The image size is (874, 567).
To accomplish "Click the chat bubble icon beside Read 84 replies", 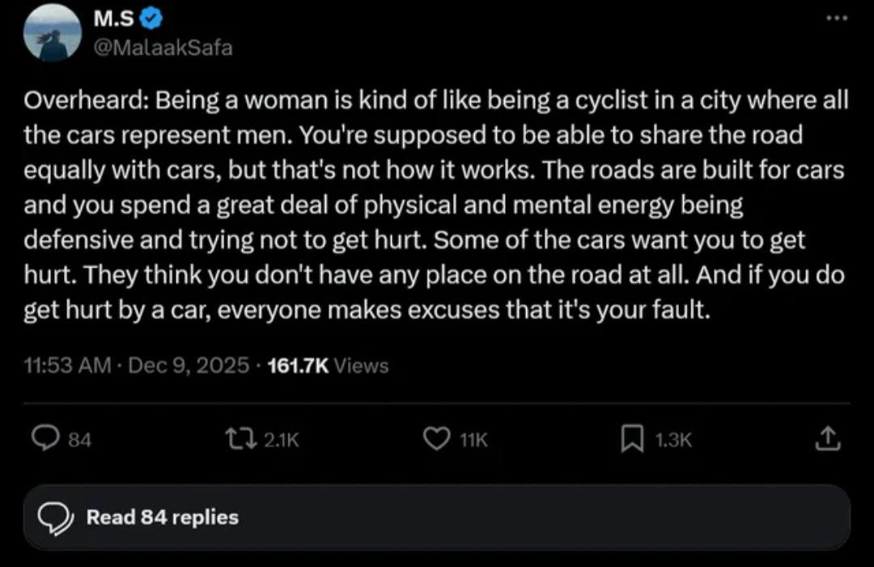I will (56, 518).
